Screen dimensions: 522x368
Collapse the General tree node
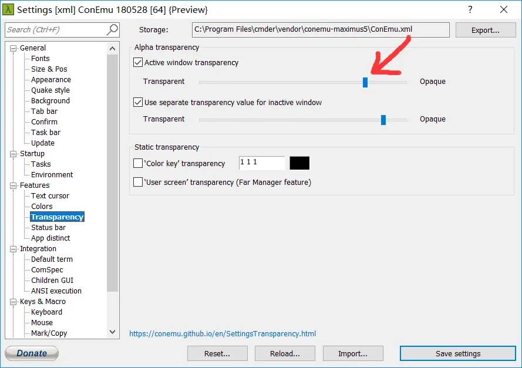pos(13,48)
